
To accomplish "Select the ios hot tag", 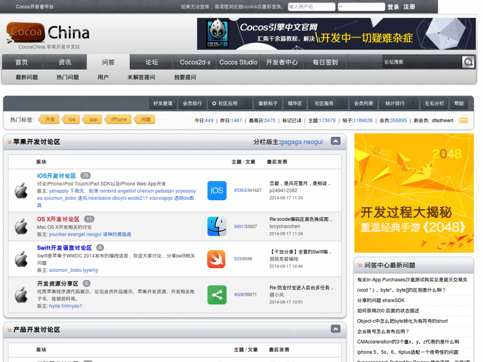I will coord(71,119).
